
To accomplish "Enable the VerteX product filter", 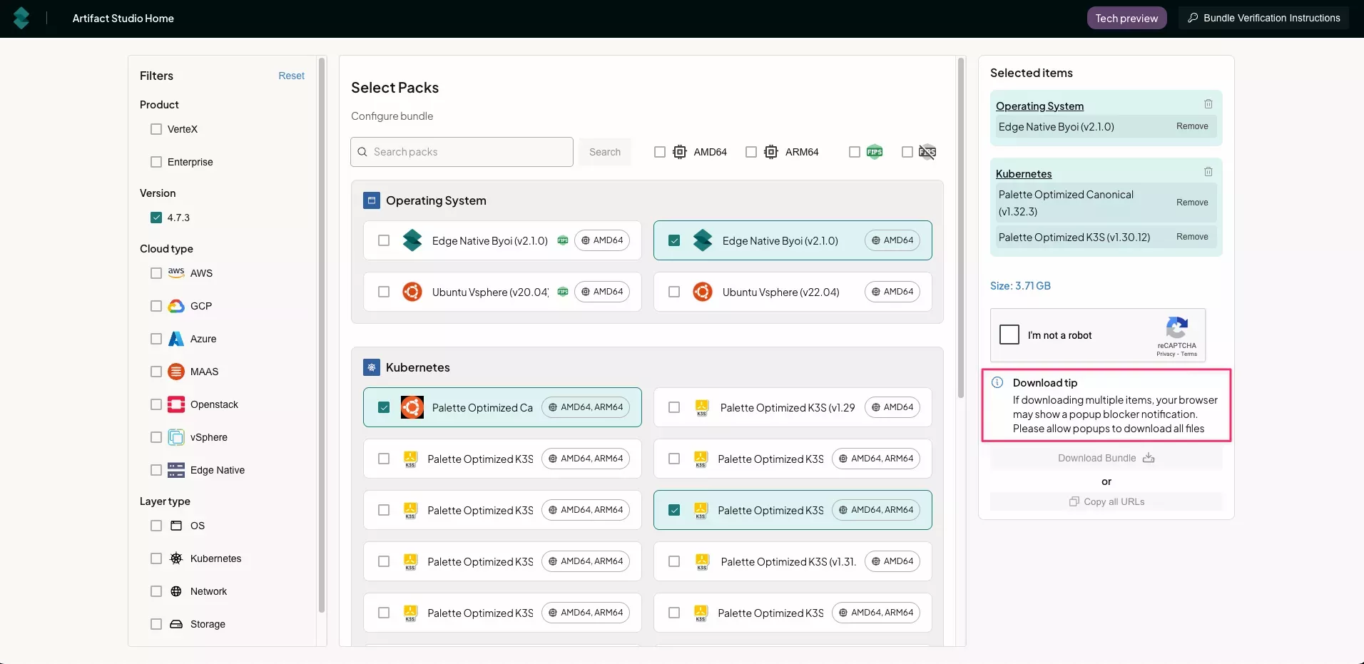I will click(x=156, y=129).
